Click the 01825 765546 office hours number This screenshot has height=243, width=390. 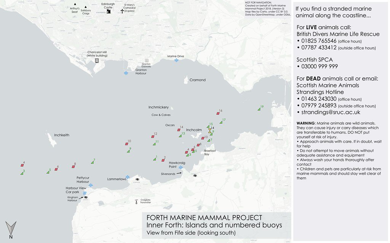click(x=319, y=41)
